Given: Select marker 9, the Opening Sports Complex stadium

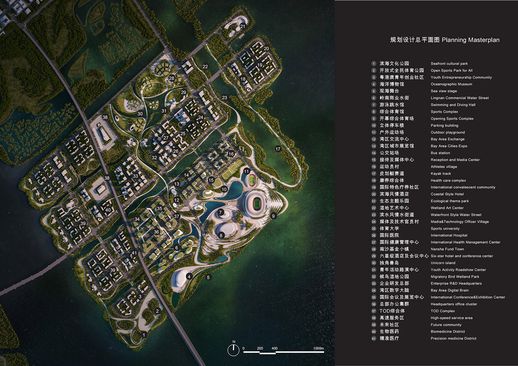Looking at the screenshot, I should (x=273, y=216).
